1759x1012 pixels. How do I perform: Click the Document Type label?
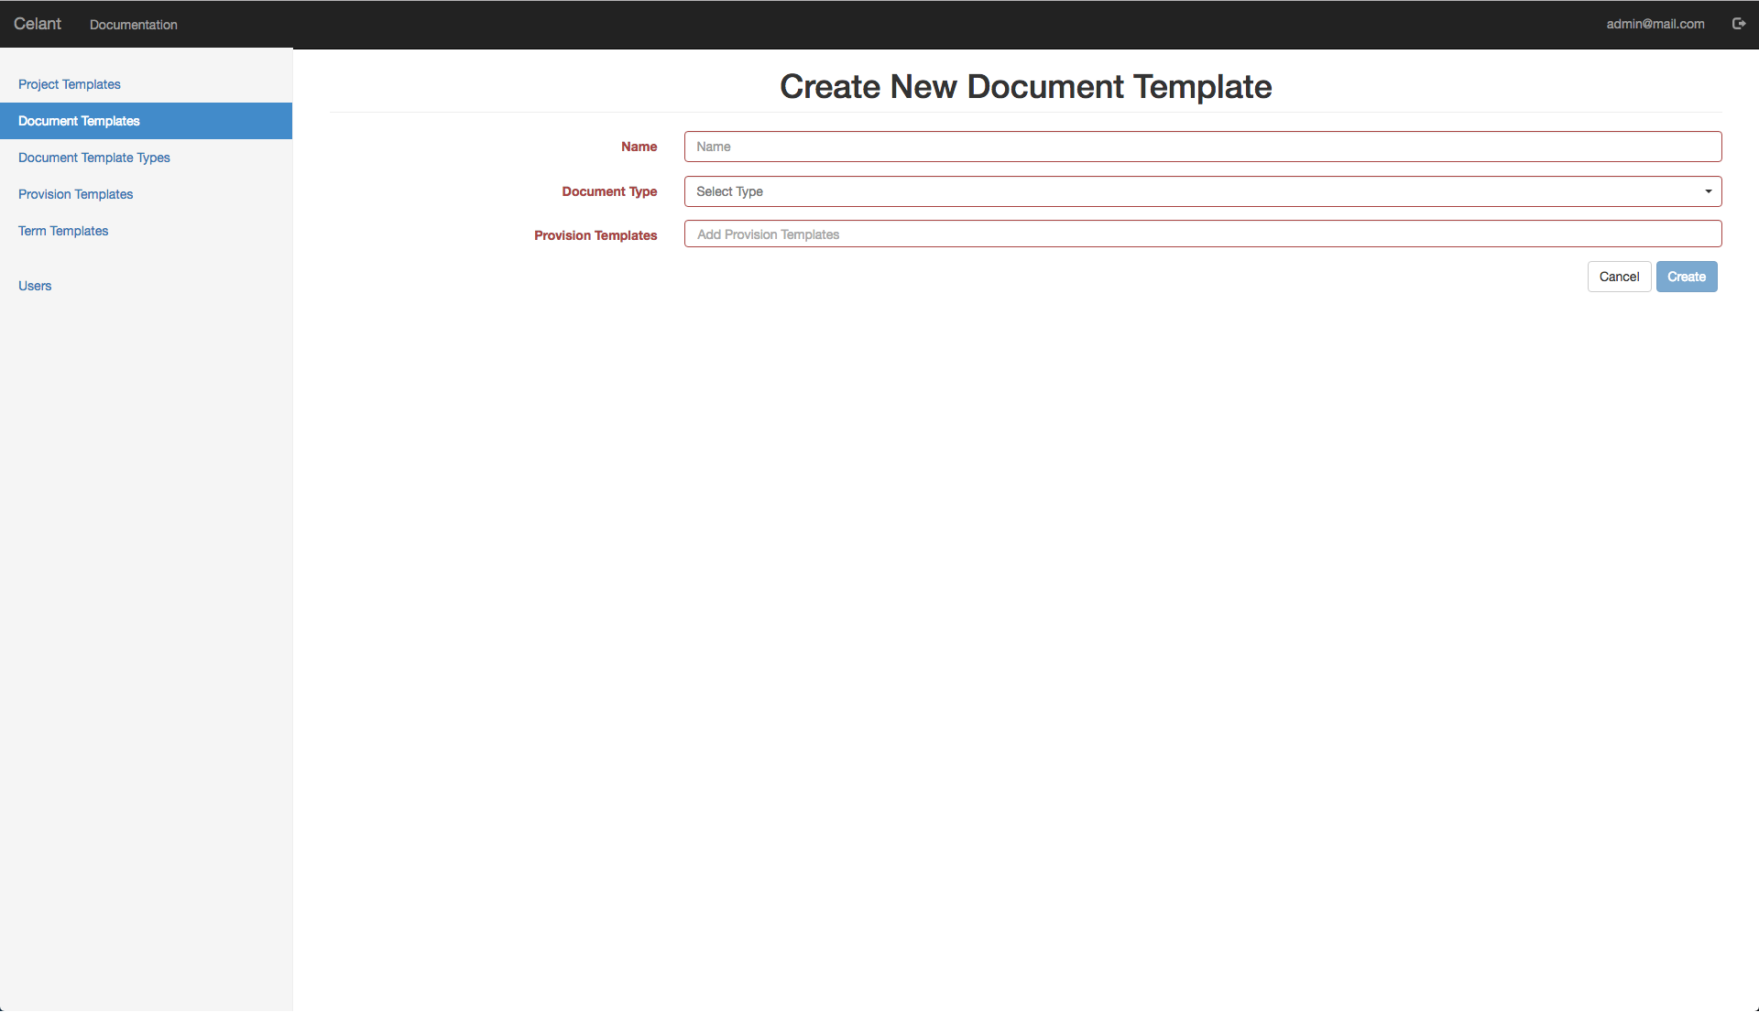pyautogui.click(x=609, y=191)
